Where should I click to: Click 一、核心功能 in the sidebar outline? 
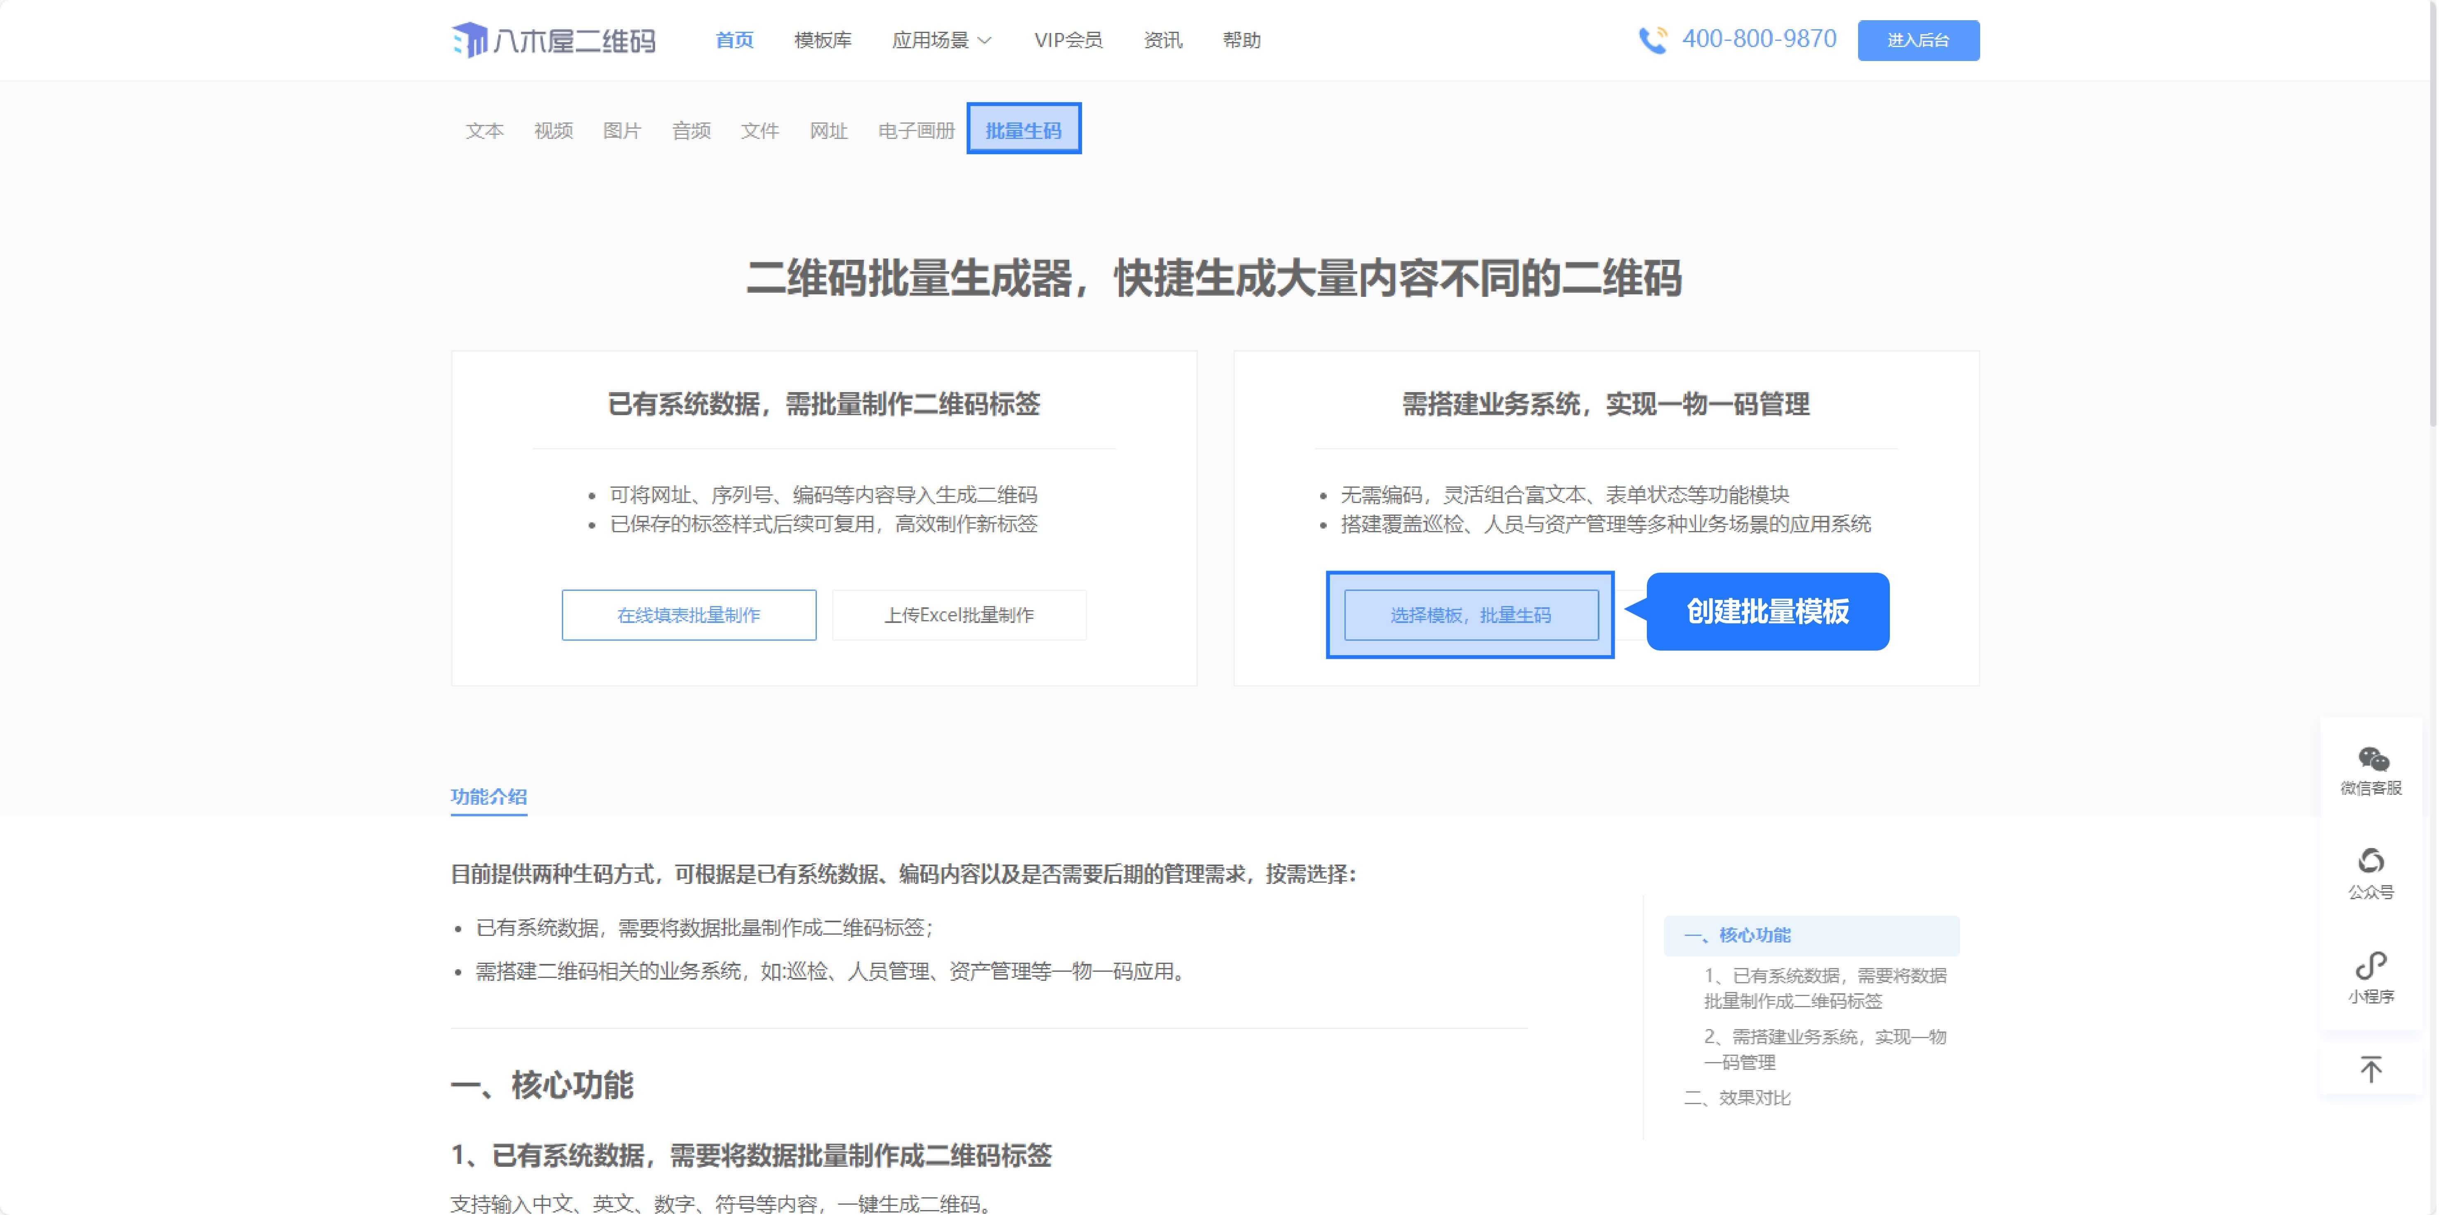(x=1739, y=935)
